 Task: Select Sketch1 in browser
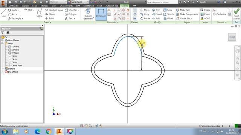point(10,69)
